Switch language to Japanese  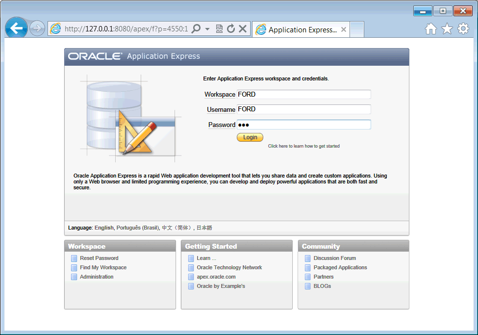point(204,228)
